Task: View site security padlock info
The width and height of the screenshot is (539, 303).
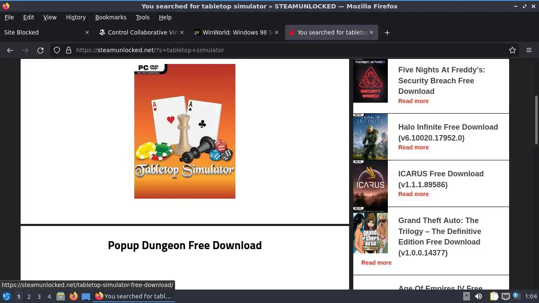Action: (x=69, y=50)
